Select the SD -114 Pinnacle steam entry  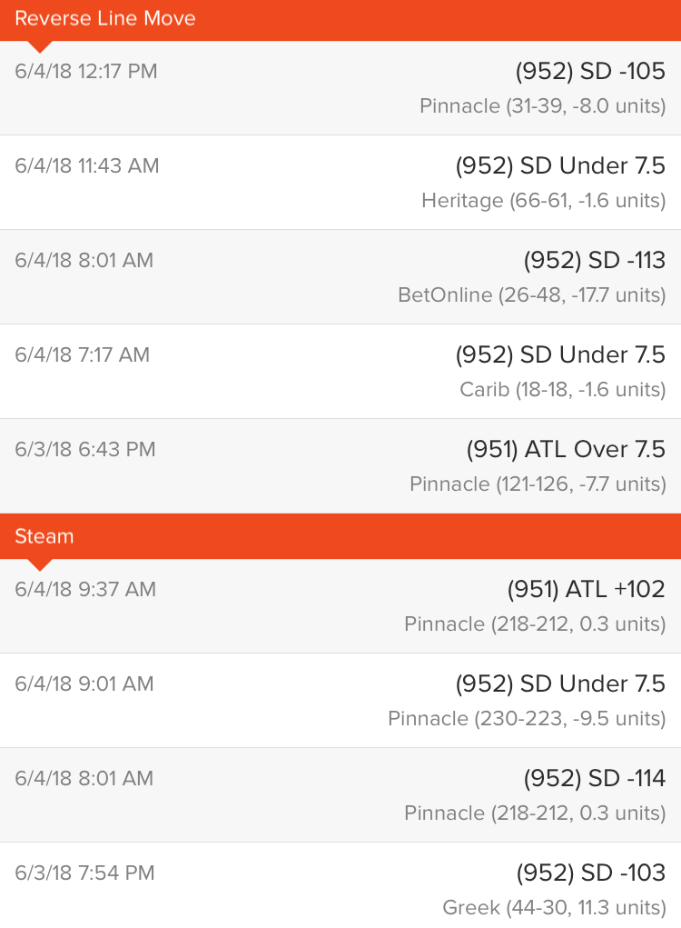[340, 794]
